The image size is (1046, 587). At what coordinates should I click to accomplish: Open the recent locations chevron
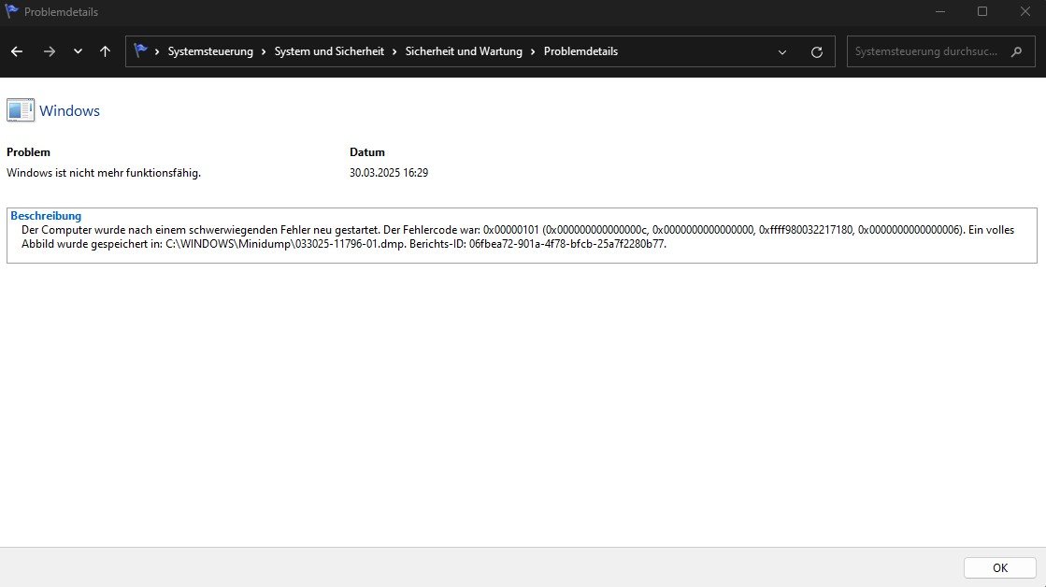pyautogui.click(x=78, y=51)
